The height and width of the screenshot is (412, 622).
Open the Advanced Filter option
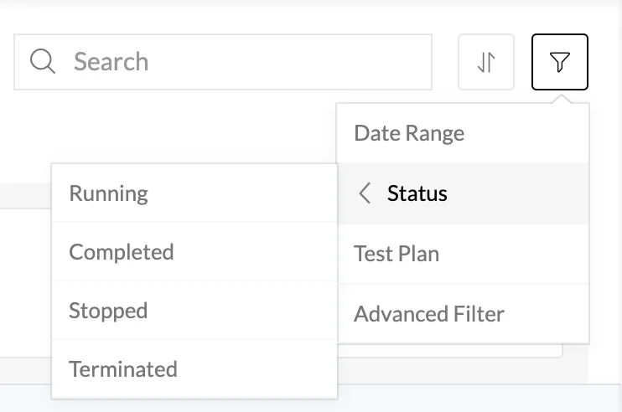coord(463,314)
